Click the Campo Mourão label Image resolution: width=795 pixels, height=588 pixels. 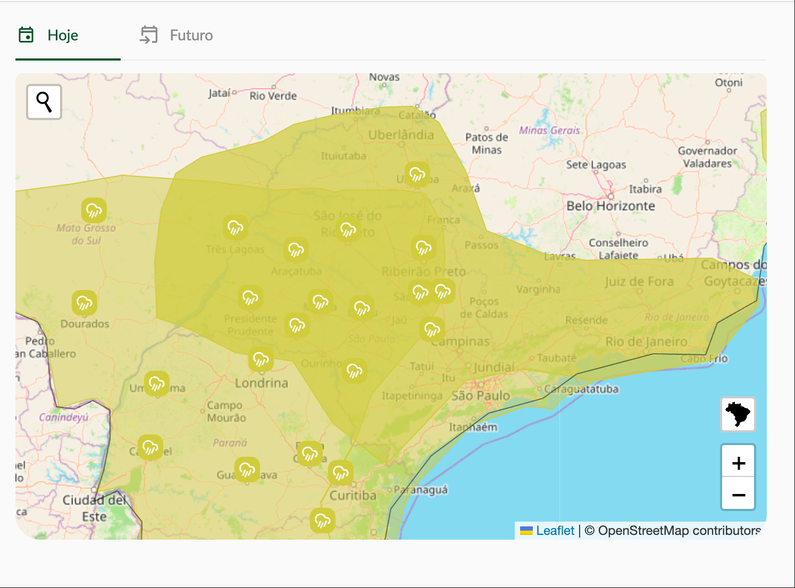(x=227, y=412)
